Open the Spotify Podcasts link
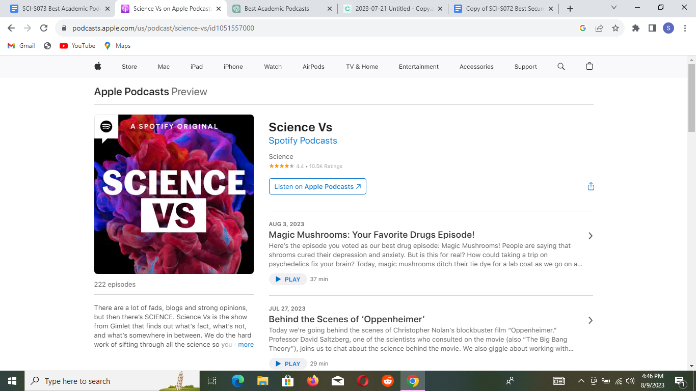The height and width of the screenshot is (391, 696). tap(303, 141)
